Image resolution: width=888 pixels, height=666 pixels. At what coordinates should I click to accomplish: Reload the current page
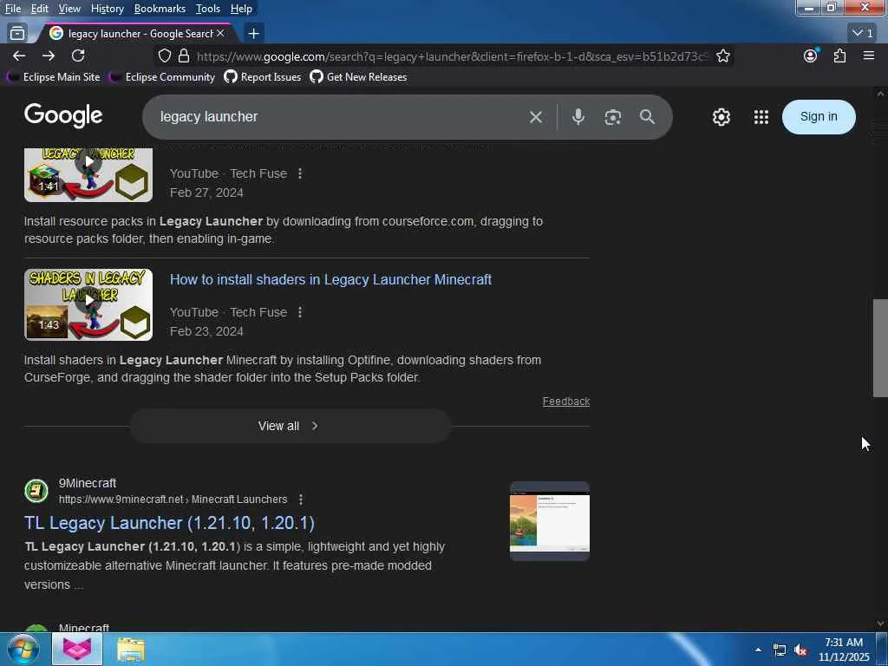tap(78, 55)
